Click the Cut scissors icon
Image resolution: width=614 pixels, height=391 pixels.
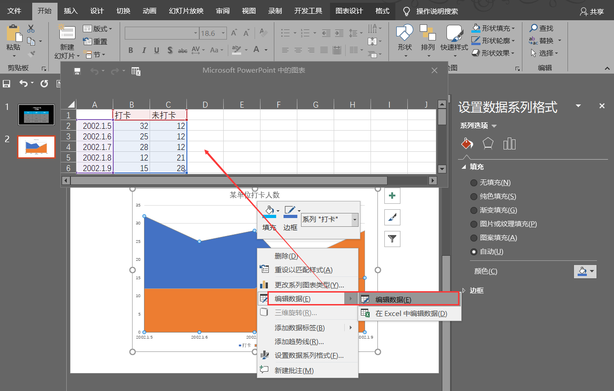click(x=31, y=29)
